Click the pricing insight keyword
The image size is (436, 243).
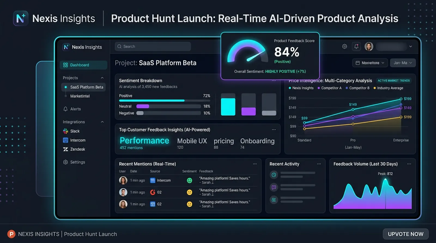click(x=224, y=141)
